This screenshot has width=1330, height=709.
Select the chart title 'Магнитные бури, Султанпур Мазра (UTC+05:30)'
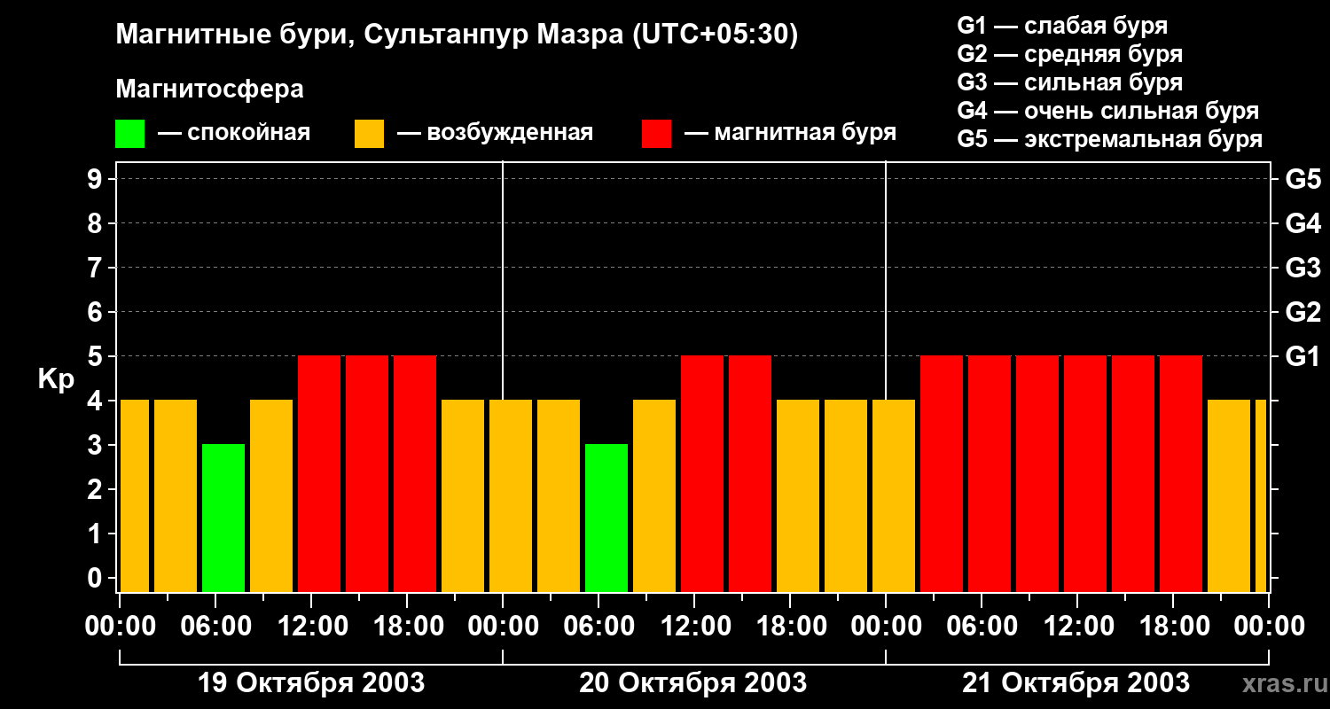(x=458, y=35)
